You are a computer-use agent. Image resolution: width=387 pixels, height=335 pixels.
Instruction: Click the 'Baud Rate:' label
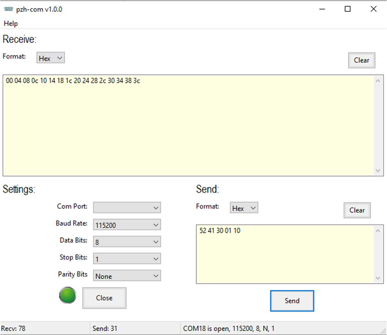tap(71, 223)
